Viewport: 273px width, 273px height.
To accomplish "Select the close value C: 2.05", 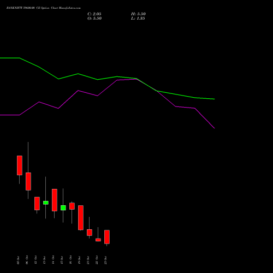I will [94, 14].
